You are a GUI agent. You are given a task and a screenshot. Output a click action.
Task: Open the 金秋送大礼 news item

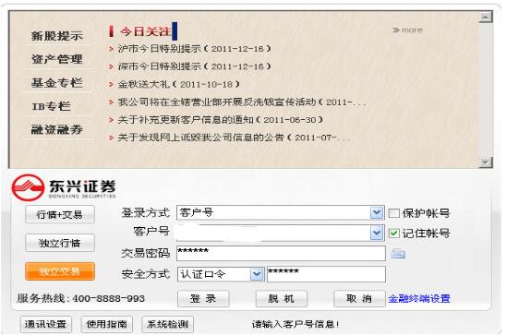pos(179,85)
